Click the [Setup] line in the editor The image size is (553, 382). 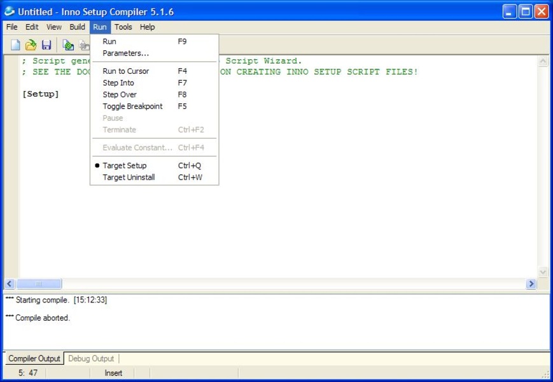click(40, 94)
